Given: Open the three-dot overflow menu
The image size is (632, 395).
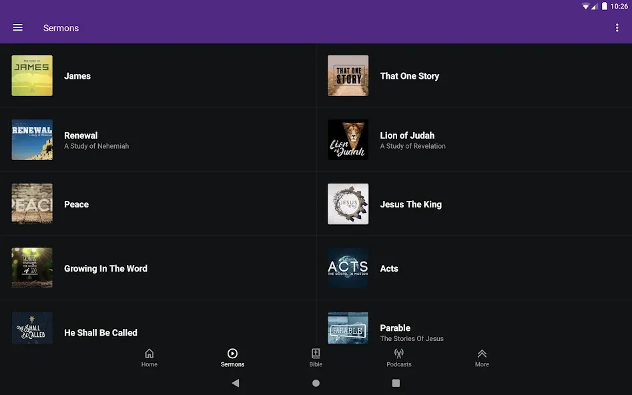Looking at the screenshot, I should tap(617, 27).
